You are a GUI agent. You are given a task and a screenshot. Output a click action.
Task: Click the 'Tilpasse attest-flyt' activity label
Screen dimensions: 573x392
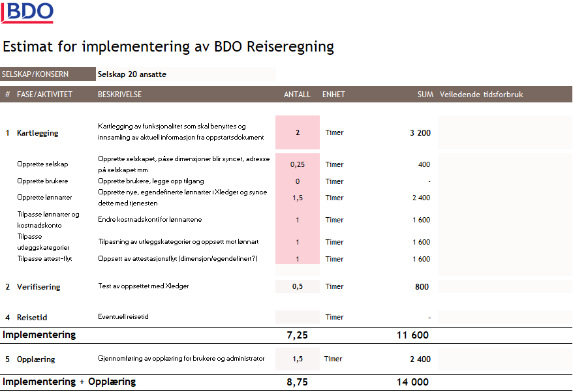(44, 259)
